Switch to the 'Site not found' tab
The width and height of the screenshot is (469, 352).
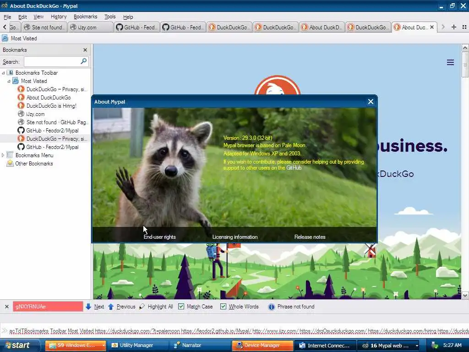44,27
